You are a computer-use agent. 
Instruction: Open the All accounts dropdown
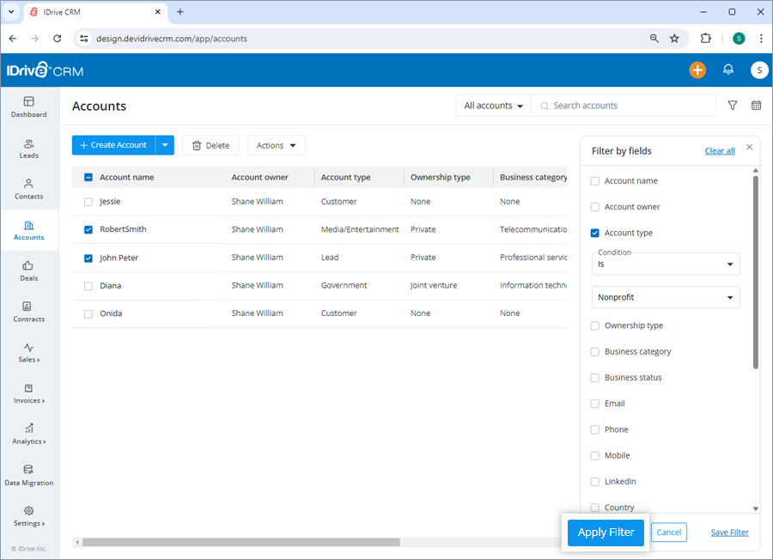492,105
